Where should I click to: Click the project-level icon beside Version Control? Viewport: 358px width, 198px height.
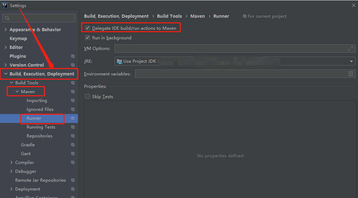tap(73, 65)
